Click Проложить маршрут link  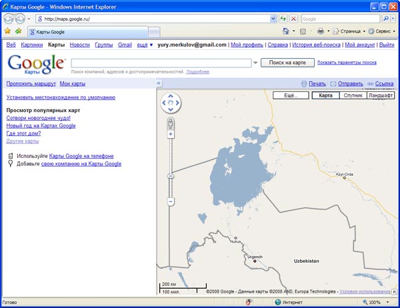click(x=31, y=84)
